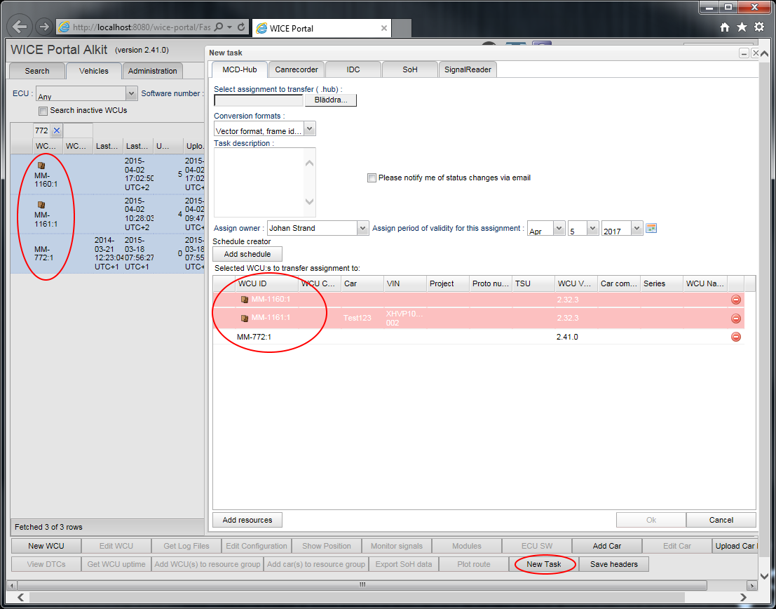
Task: Clear the 772 filter with X icon
Action: pyautogui.click(x=57, y=130)
